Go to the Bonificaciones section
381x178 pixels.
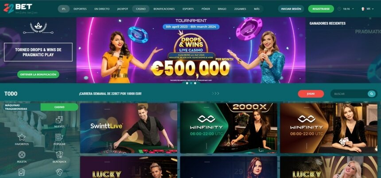click(164, 9)
